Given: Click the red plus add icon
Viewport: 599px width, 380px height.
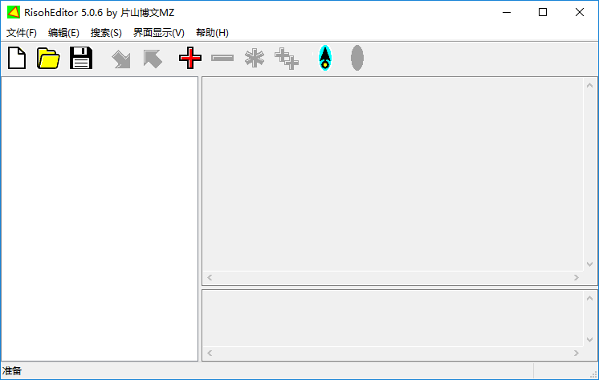Looking at the screenshot, I should coord(190,58).
